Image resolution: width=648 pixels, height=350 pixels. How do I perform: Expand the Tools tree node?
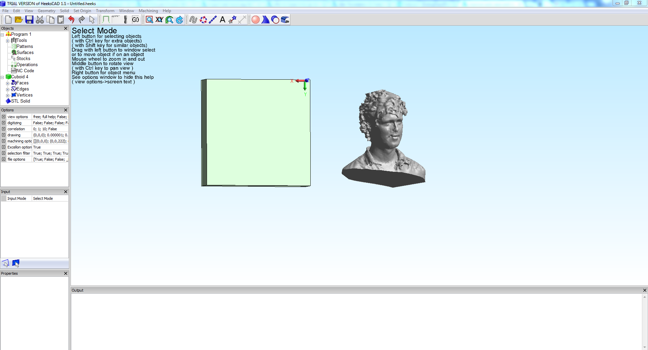pyautogui.click(x=7, y=41)
